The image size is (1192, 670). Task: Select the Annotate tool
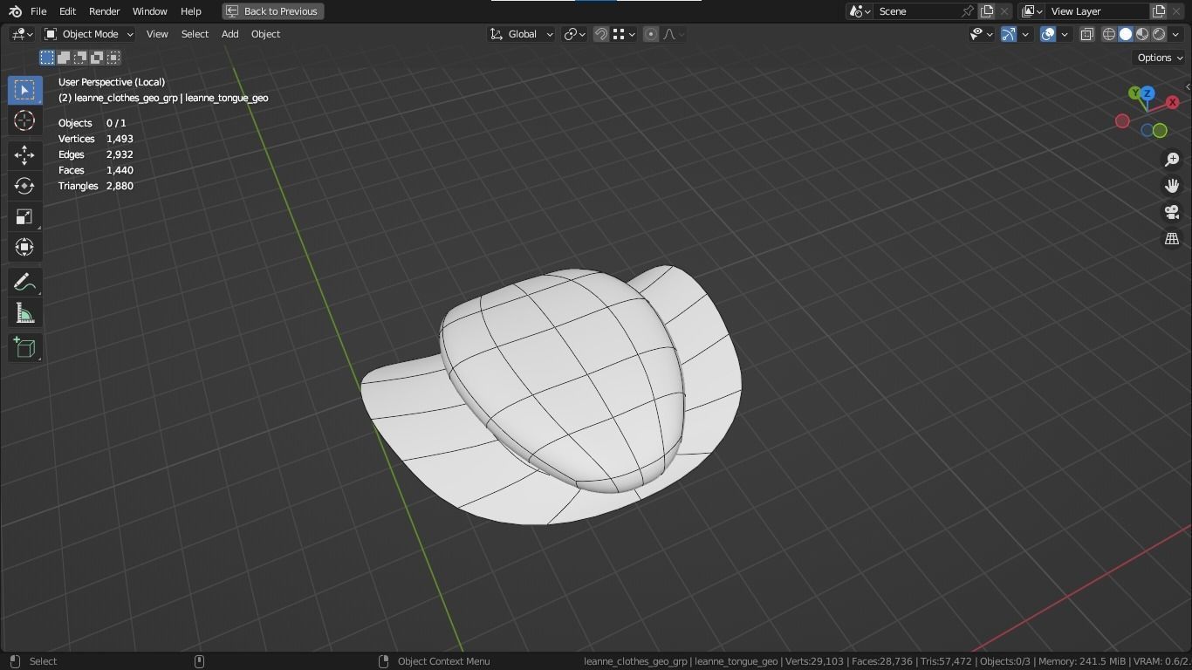pyautogui.click(x=24, y=283)
